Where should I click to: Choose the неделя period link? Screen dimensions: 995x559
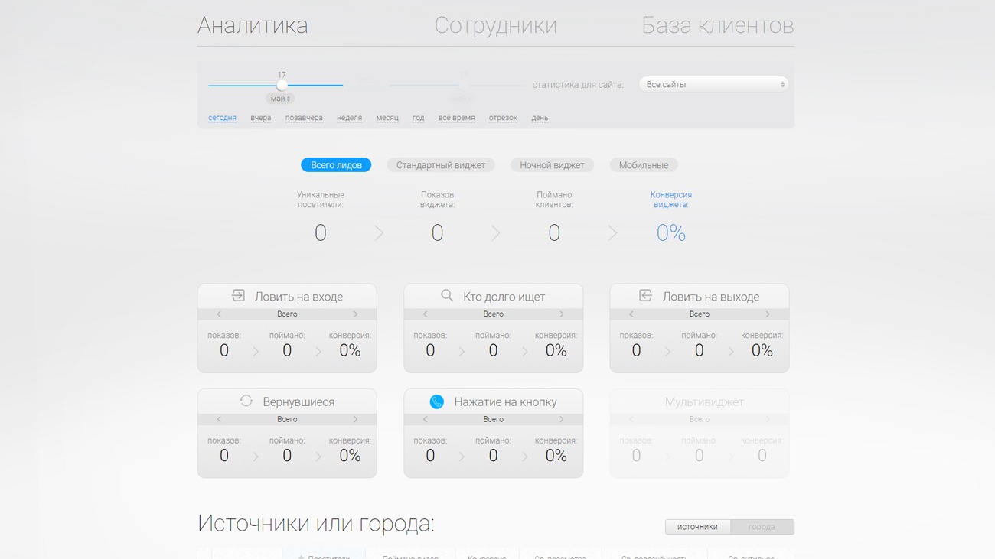tap(349, 118)
